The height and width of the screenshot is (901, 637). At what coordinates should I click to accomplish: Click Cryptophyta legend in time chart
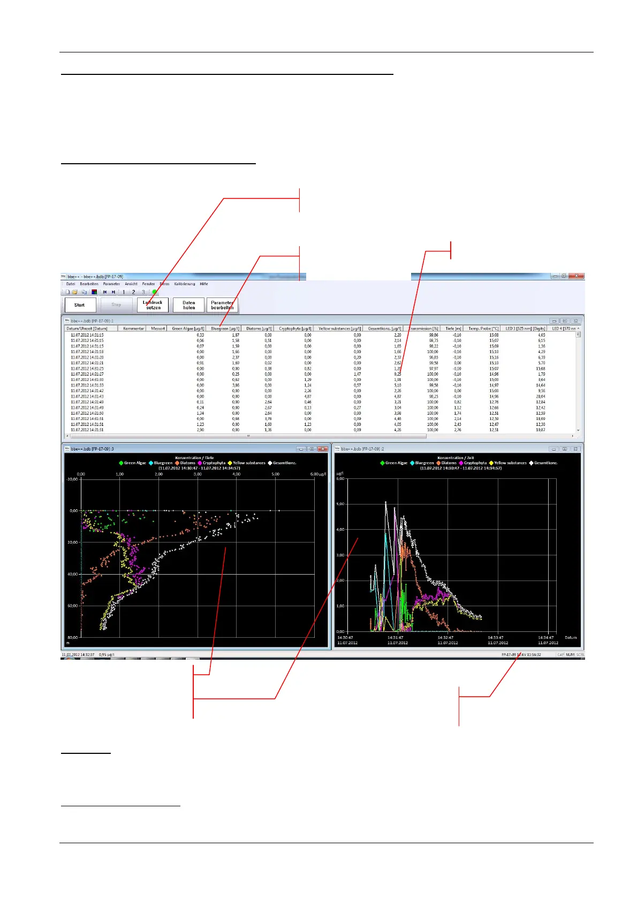473,463
